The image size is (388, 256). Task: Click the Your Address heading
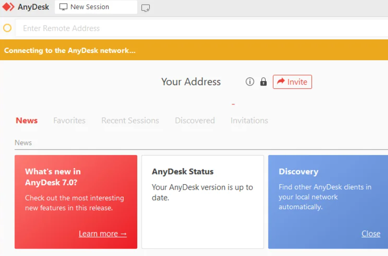[191, 82]
